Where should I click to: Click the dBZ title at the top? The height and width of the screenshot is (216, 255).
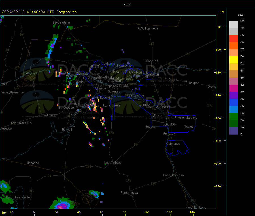click(127, 4)
